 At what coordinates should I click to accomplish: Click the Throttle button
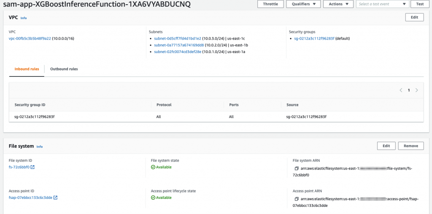[270, 4]
